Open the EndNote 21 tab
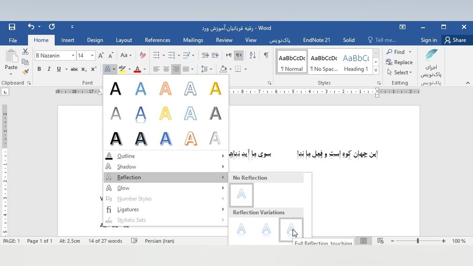 pyautogui.click(x=316, y=40)
